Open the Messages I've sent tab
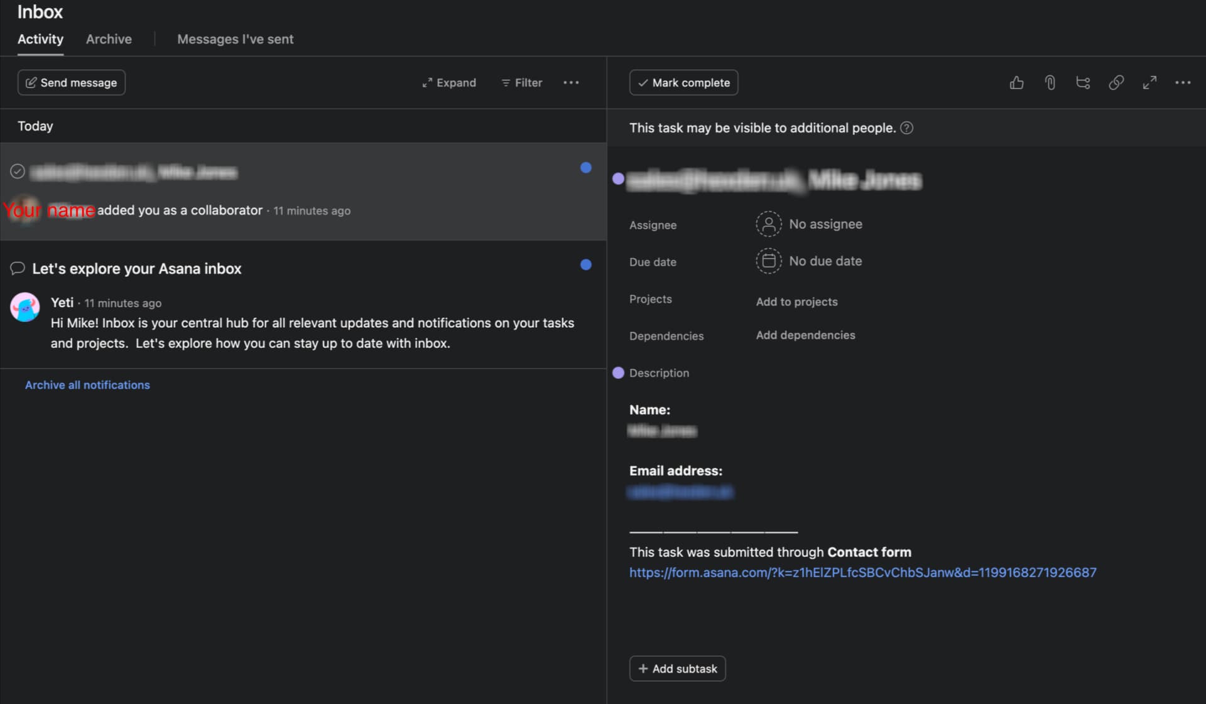Screen dimensions: 1206x704 coord(235,39)
